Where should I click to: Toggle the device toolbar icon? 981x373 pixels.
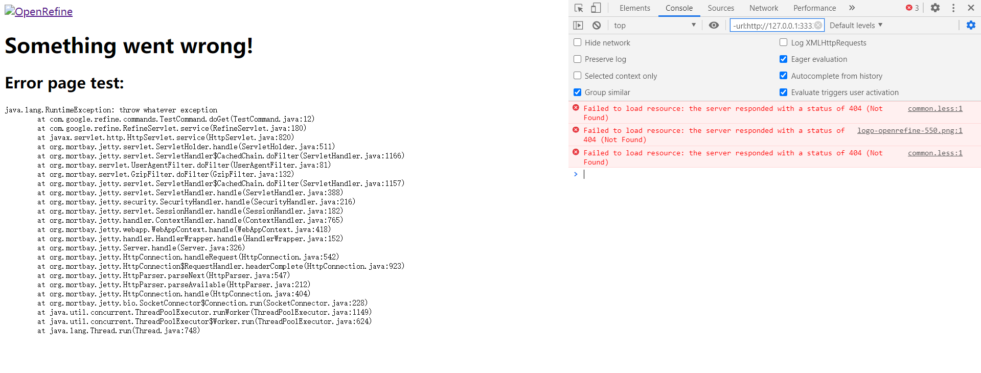click(x=596, y=8)
